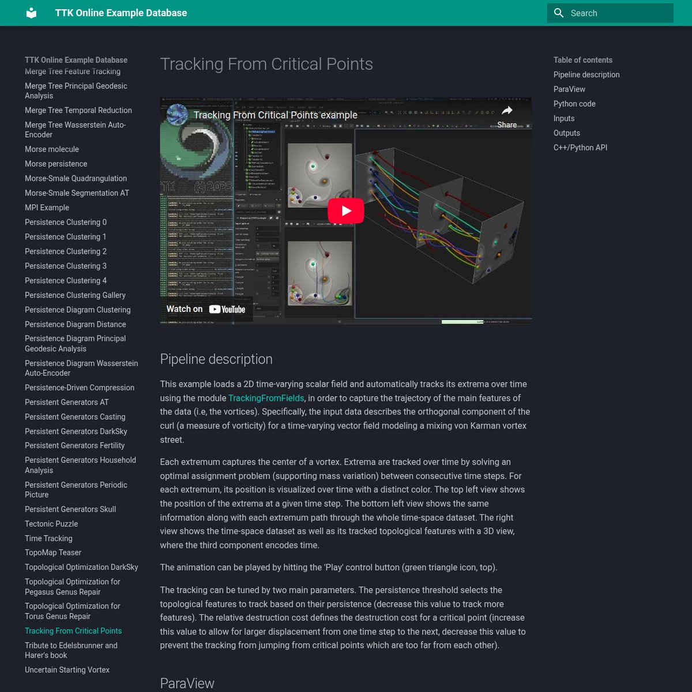Image resolution: width=692 pixels, height=692 pixels.
Task: Jump to Pipeline description in table of contents
Action: pos(586,74)
